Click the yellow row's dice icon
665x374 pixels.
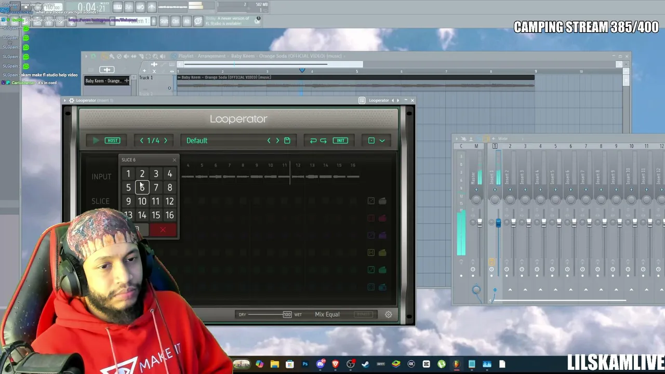point(371,252)
